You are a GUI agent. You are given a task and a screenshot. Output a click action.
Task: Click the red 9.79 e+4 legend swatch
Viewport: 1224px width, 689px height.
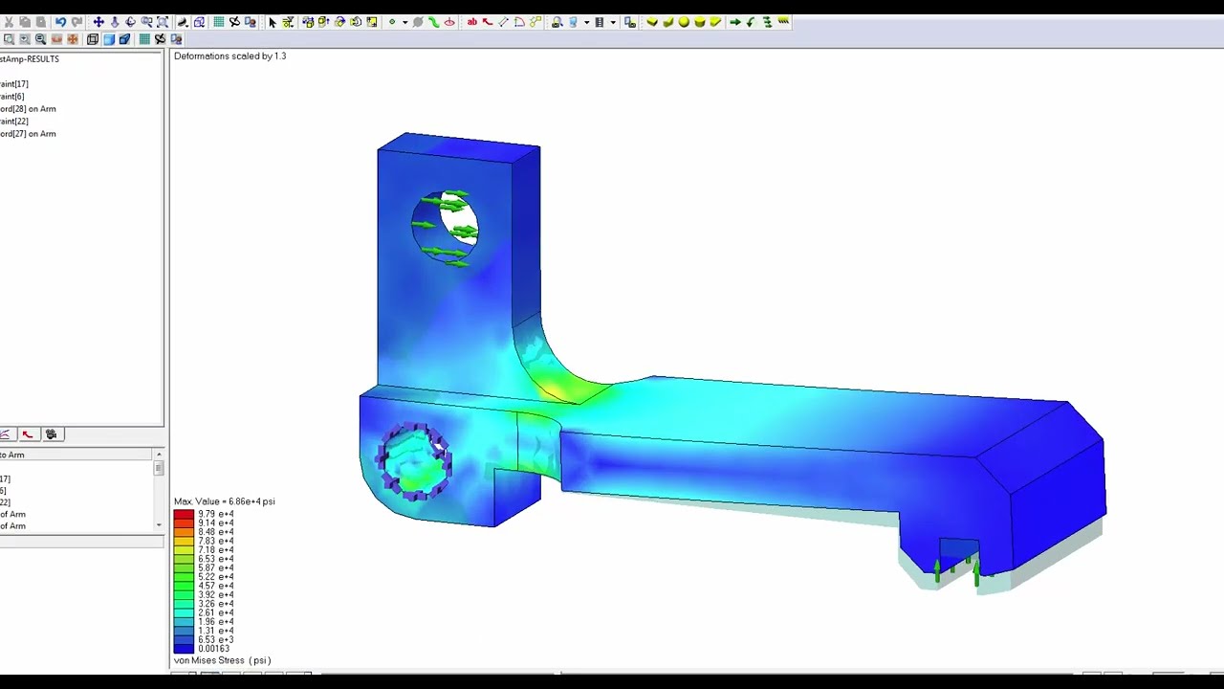184,515
